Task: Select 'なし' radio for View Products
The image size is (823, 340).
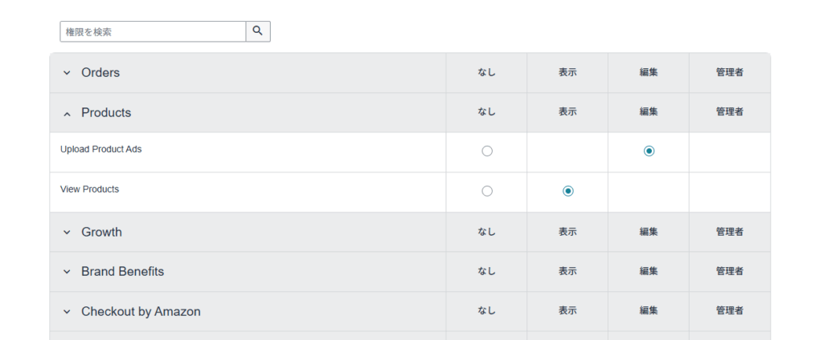Action: (487, 191)
